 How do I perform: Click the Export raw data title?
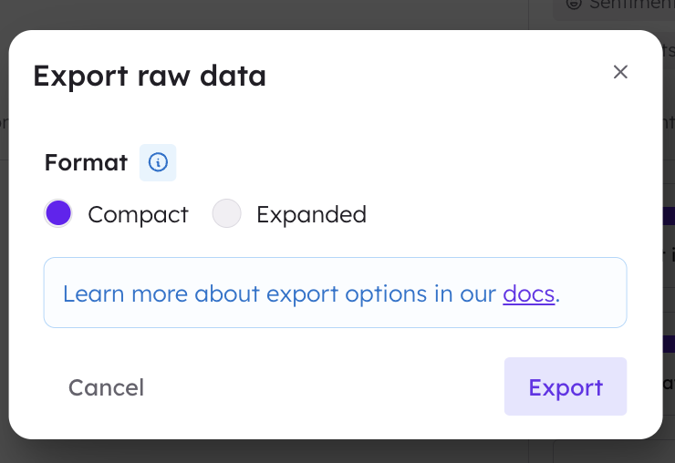pyautogui.click(x=150, y=77)
